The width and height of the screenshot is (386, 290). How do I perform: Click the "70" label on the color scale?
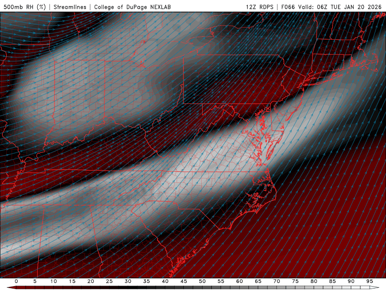(x=276, y=281)
